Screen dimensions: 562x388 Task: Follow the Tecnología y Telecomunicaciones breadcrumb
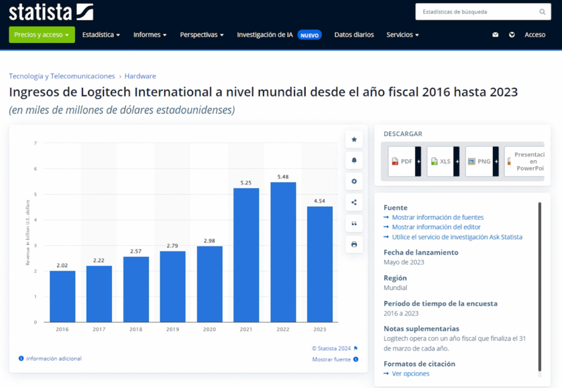pyautogui.click(x=62, y=76)
